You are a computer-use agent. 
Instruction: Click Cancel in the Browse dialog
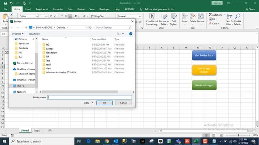tap(123, 103)
